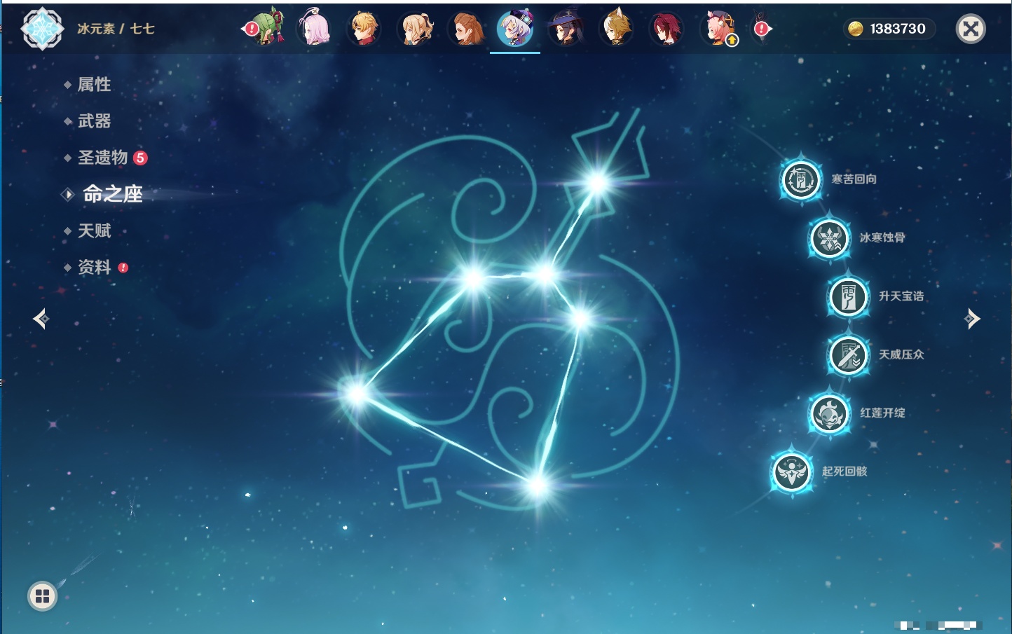Viewport: 1012px width, 634px height.
Task: Click the Mora coin icon
Action: point(855,29)
